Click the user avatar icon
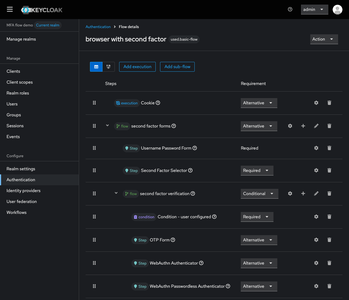The height and width of the screenshot is (300, 349). click(x=338, y=10)
